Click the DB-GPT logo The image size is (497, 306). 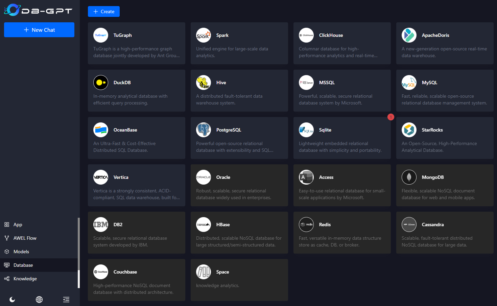click(38, 10)
